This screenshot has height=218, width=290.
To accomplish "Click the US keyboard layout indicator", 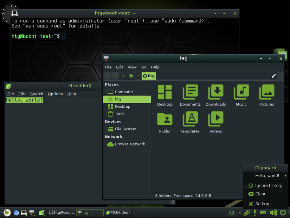I will point(263,213).
